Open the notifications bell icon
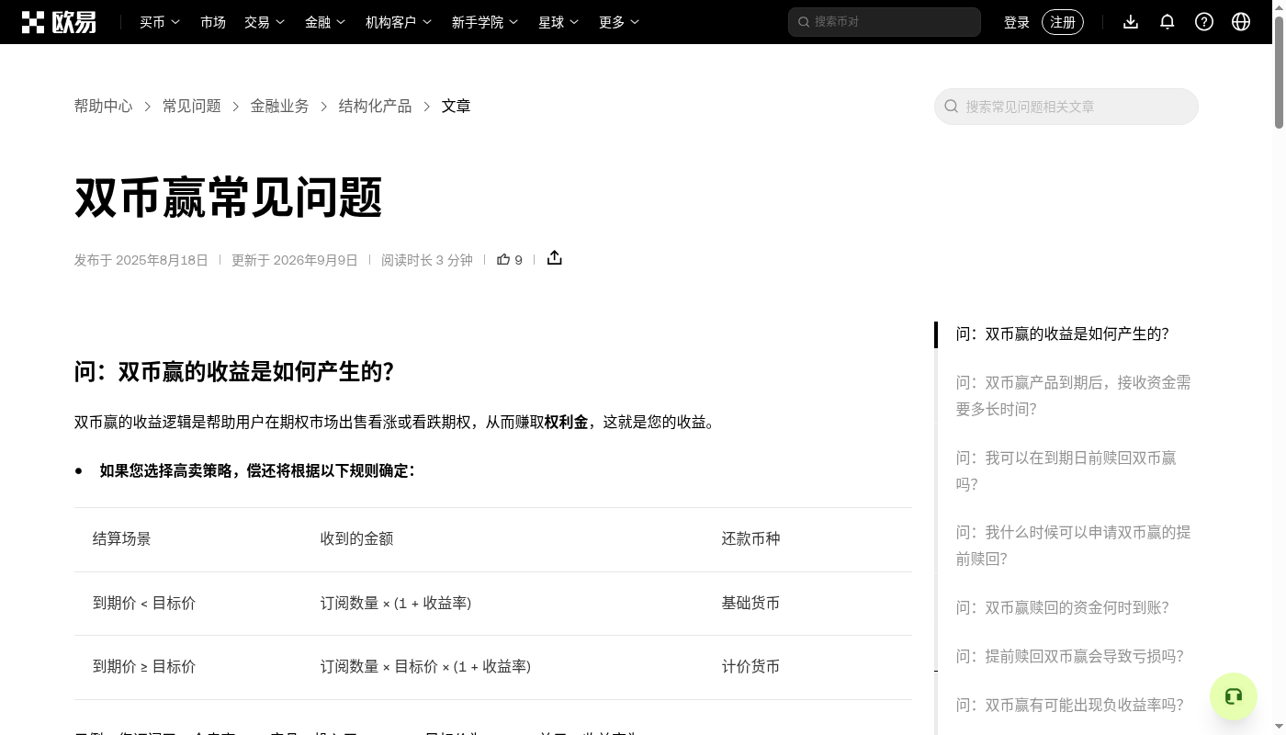Screen dimensions: 1286x735 (1168, 22)
